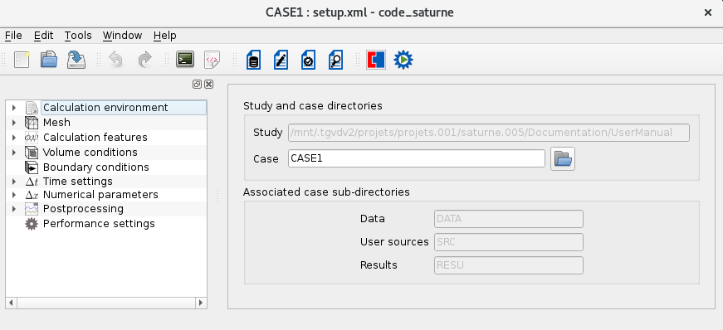Open the XML file viewer icon
Image resolution: width=723 pixels, height=330 pixels.
[213, 60]
